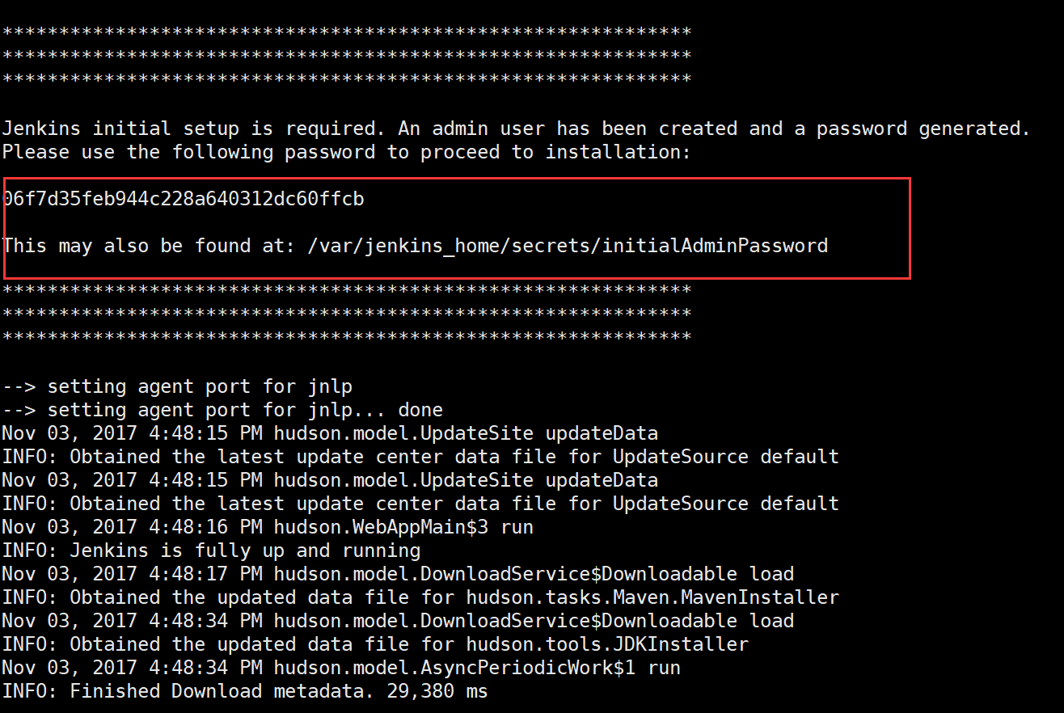Click the first row of asterisks at top

[x=346, y=32]
